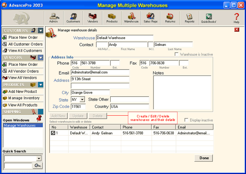Click the Quick Search text box

[x=18, y=166]
